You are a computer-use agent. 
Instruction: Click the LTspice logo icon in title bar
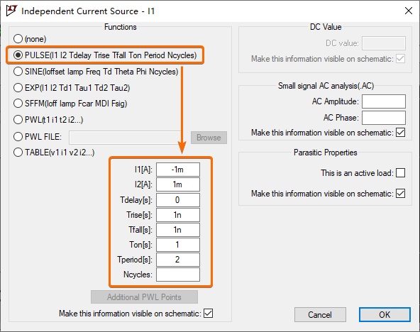tap(11, 11)
